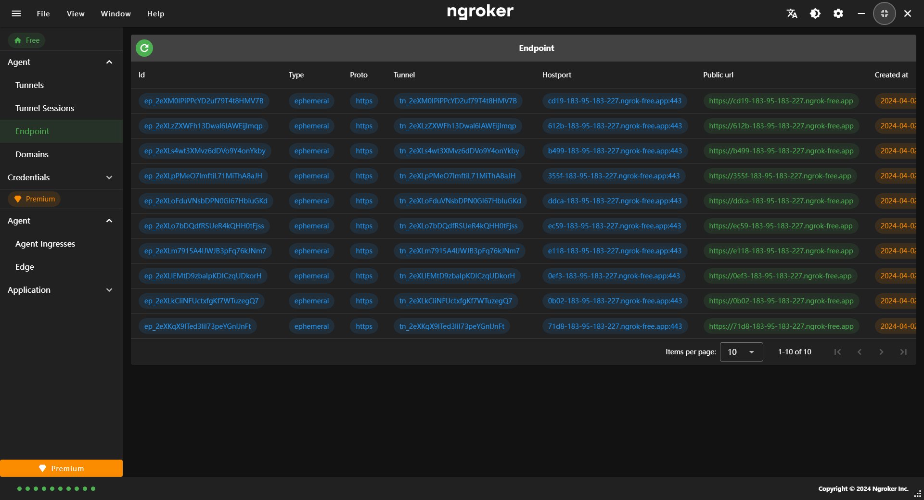Open public URL https://71d8-183-95-183-227.ngrok-free.app
This screenshot has height=500, width=924.
point(781,326)
